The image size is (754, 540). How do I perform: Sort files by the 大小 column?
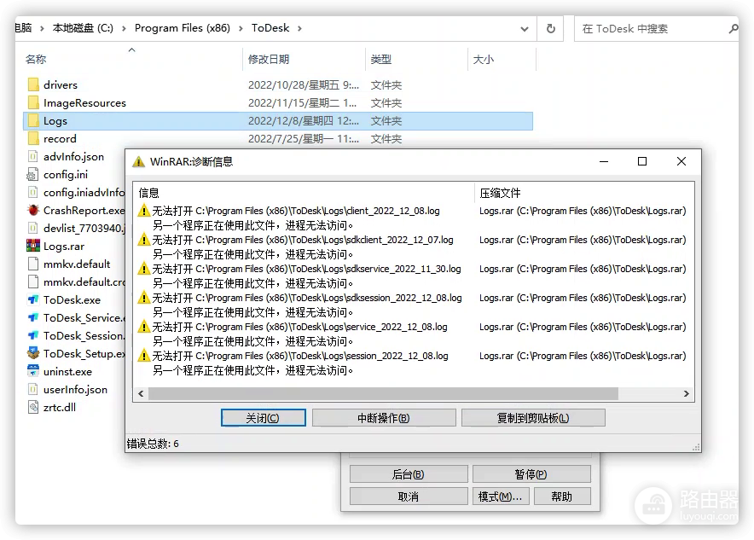coord(502,59)
